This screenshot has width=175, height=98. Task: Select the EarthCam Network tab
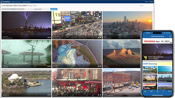tap(38, 9)
